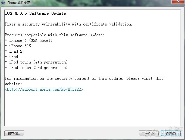Cancel the update with 取消(C)
Screen dimensions: 185x140
[171, 133]
